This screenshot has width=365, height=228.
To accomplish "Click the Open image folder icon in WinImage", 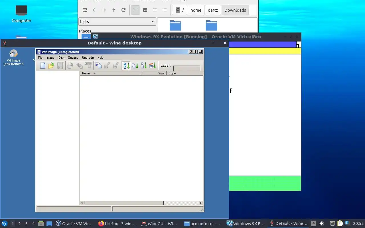I will (51, 66).
